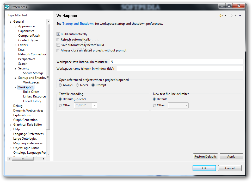Choose Default (Cp1252) text encoding
This screenshot has height=182, width=252.
(x=60, y=99)
